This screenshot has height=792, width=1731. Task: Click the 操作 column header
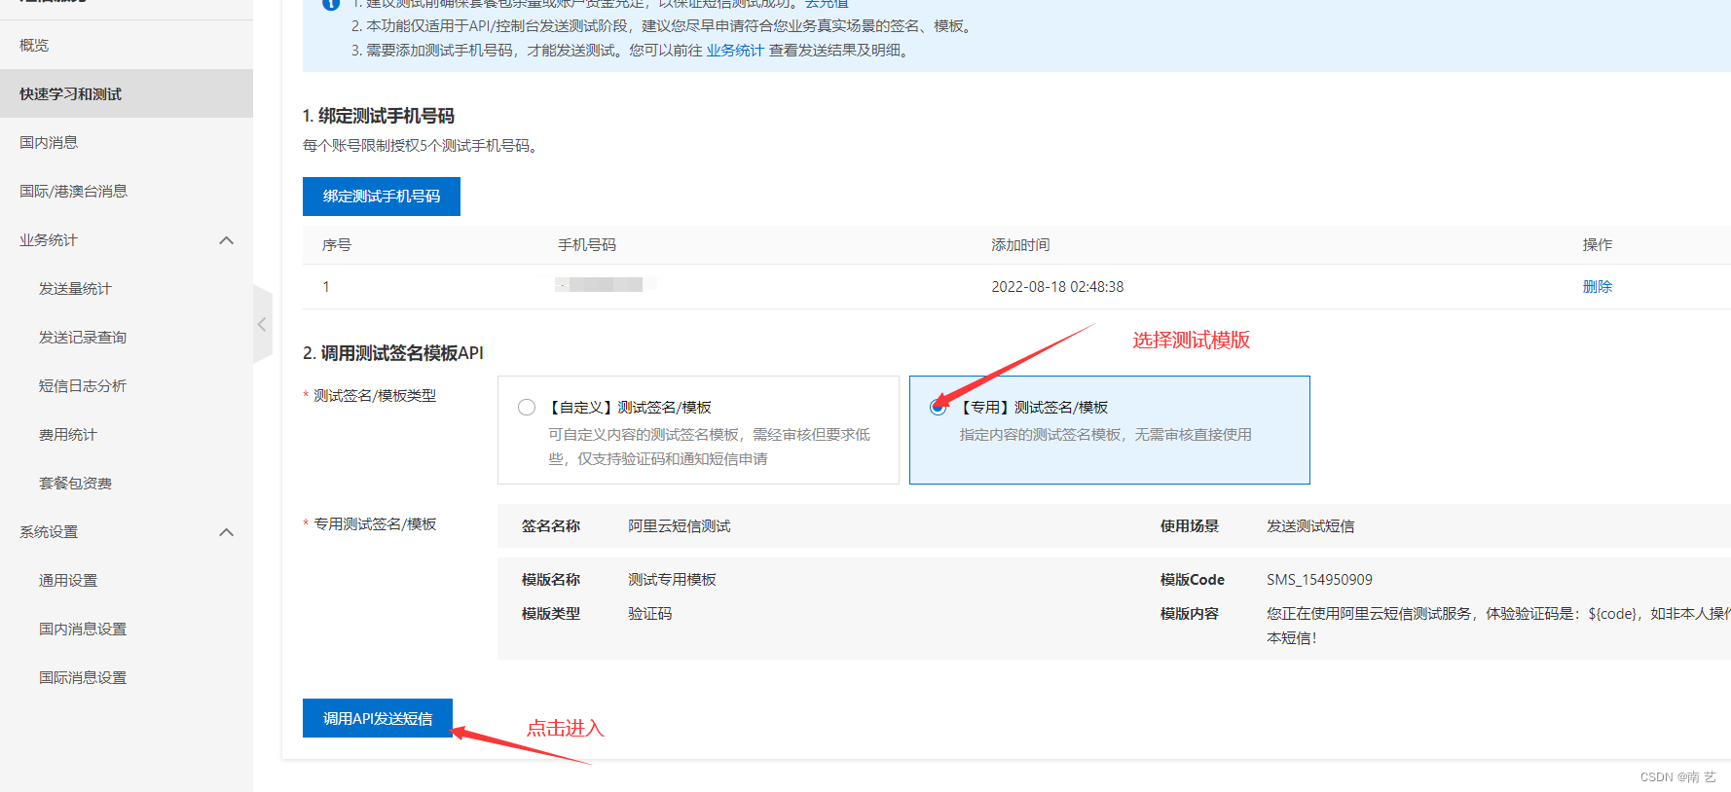(x=1598, y=245)
